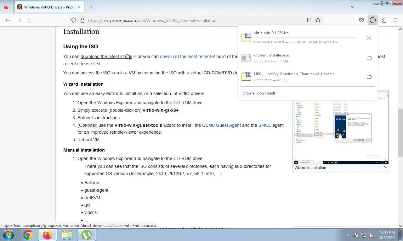Enlarge the Wizard Installation image via magnify icon
Image resolution: width=403 pixels, height=241 pixels.
pyautogui.click(x=385, y=167)
